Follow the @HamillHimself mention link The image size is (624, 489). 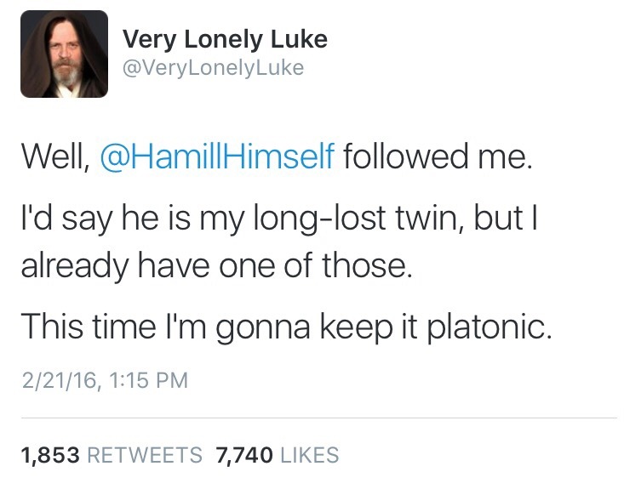[x=217, y=157]
